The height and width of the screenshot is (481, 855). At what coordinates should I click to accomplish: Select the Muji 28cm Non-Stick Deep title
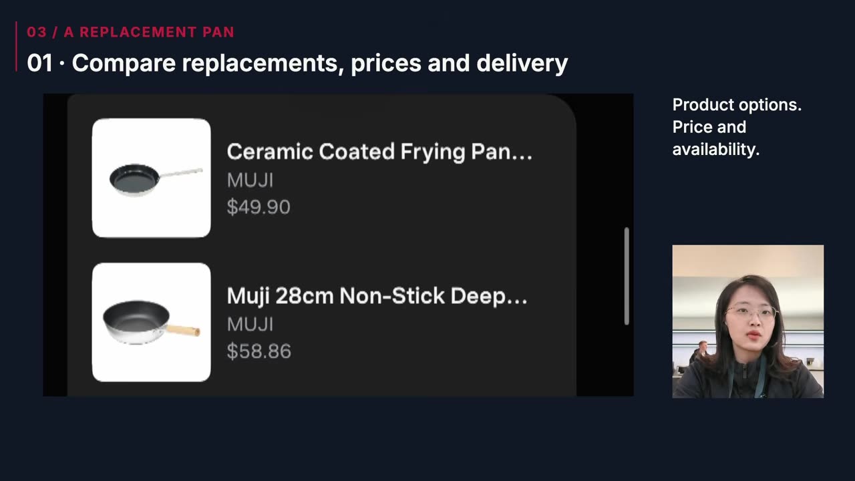[x=377, y=296]
